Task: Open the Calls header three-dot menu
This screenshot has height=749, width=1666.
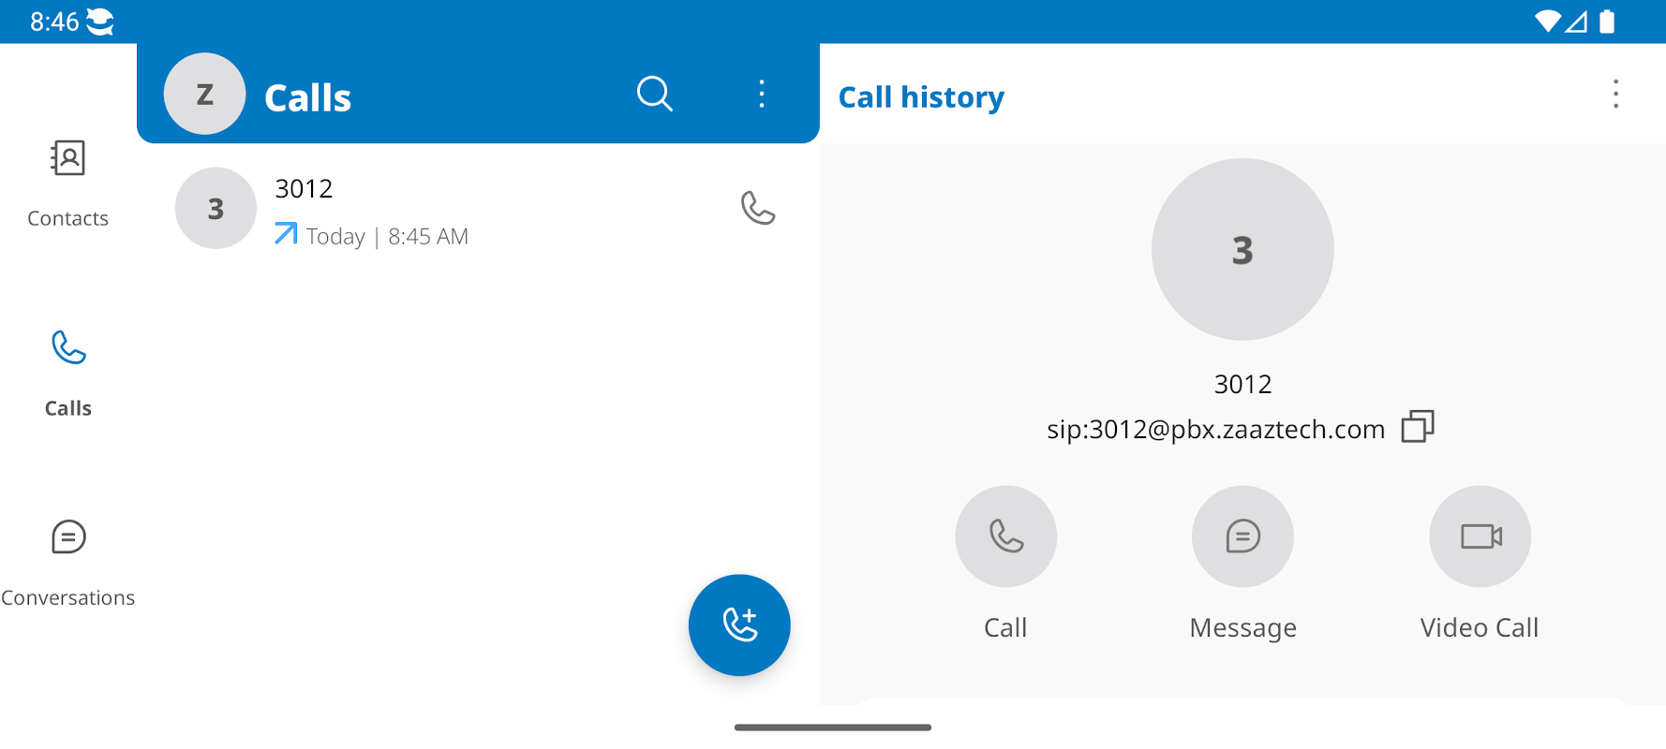Action: 761,94
